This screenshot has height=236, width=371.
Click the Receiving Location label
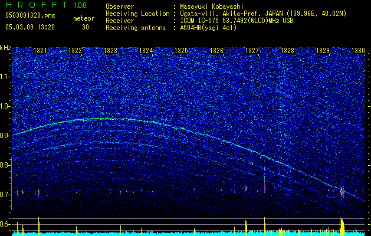tap(137, 14)
